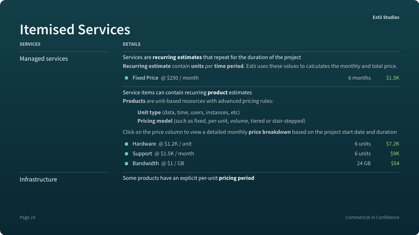Click the DETAILS column header
This screenshot has width=419, height=235.
[x=132, y=44]
